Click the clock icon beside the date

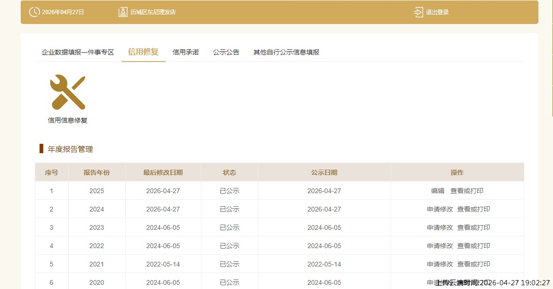click(34, 12)
